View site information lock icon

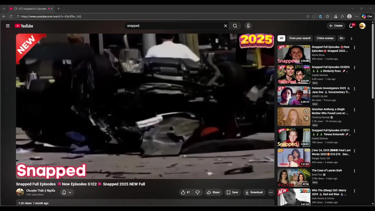point(18,16)
